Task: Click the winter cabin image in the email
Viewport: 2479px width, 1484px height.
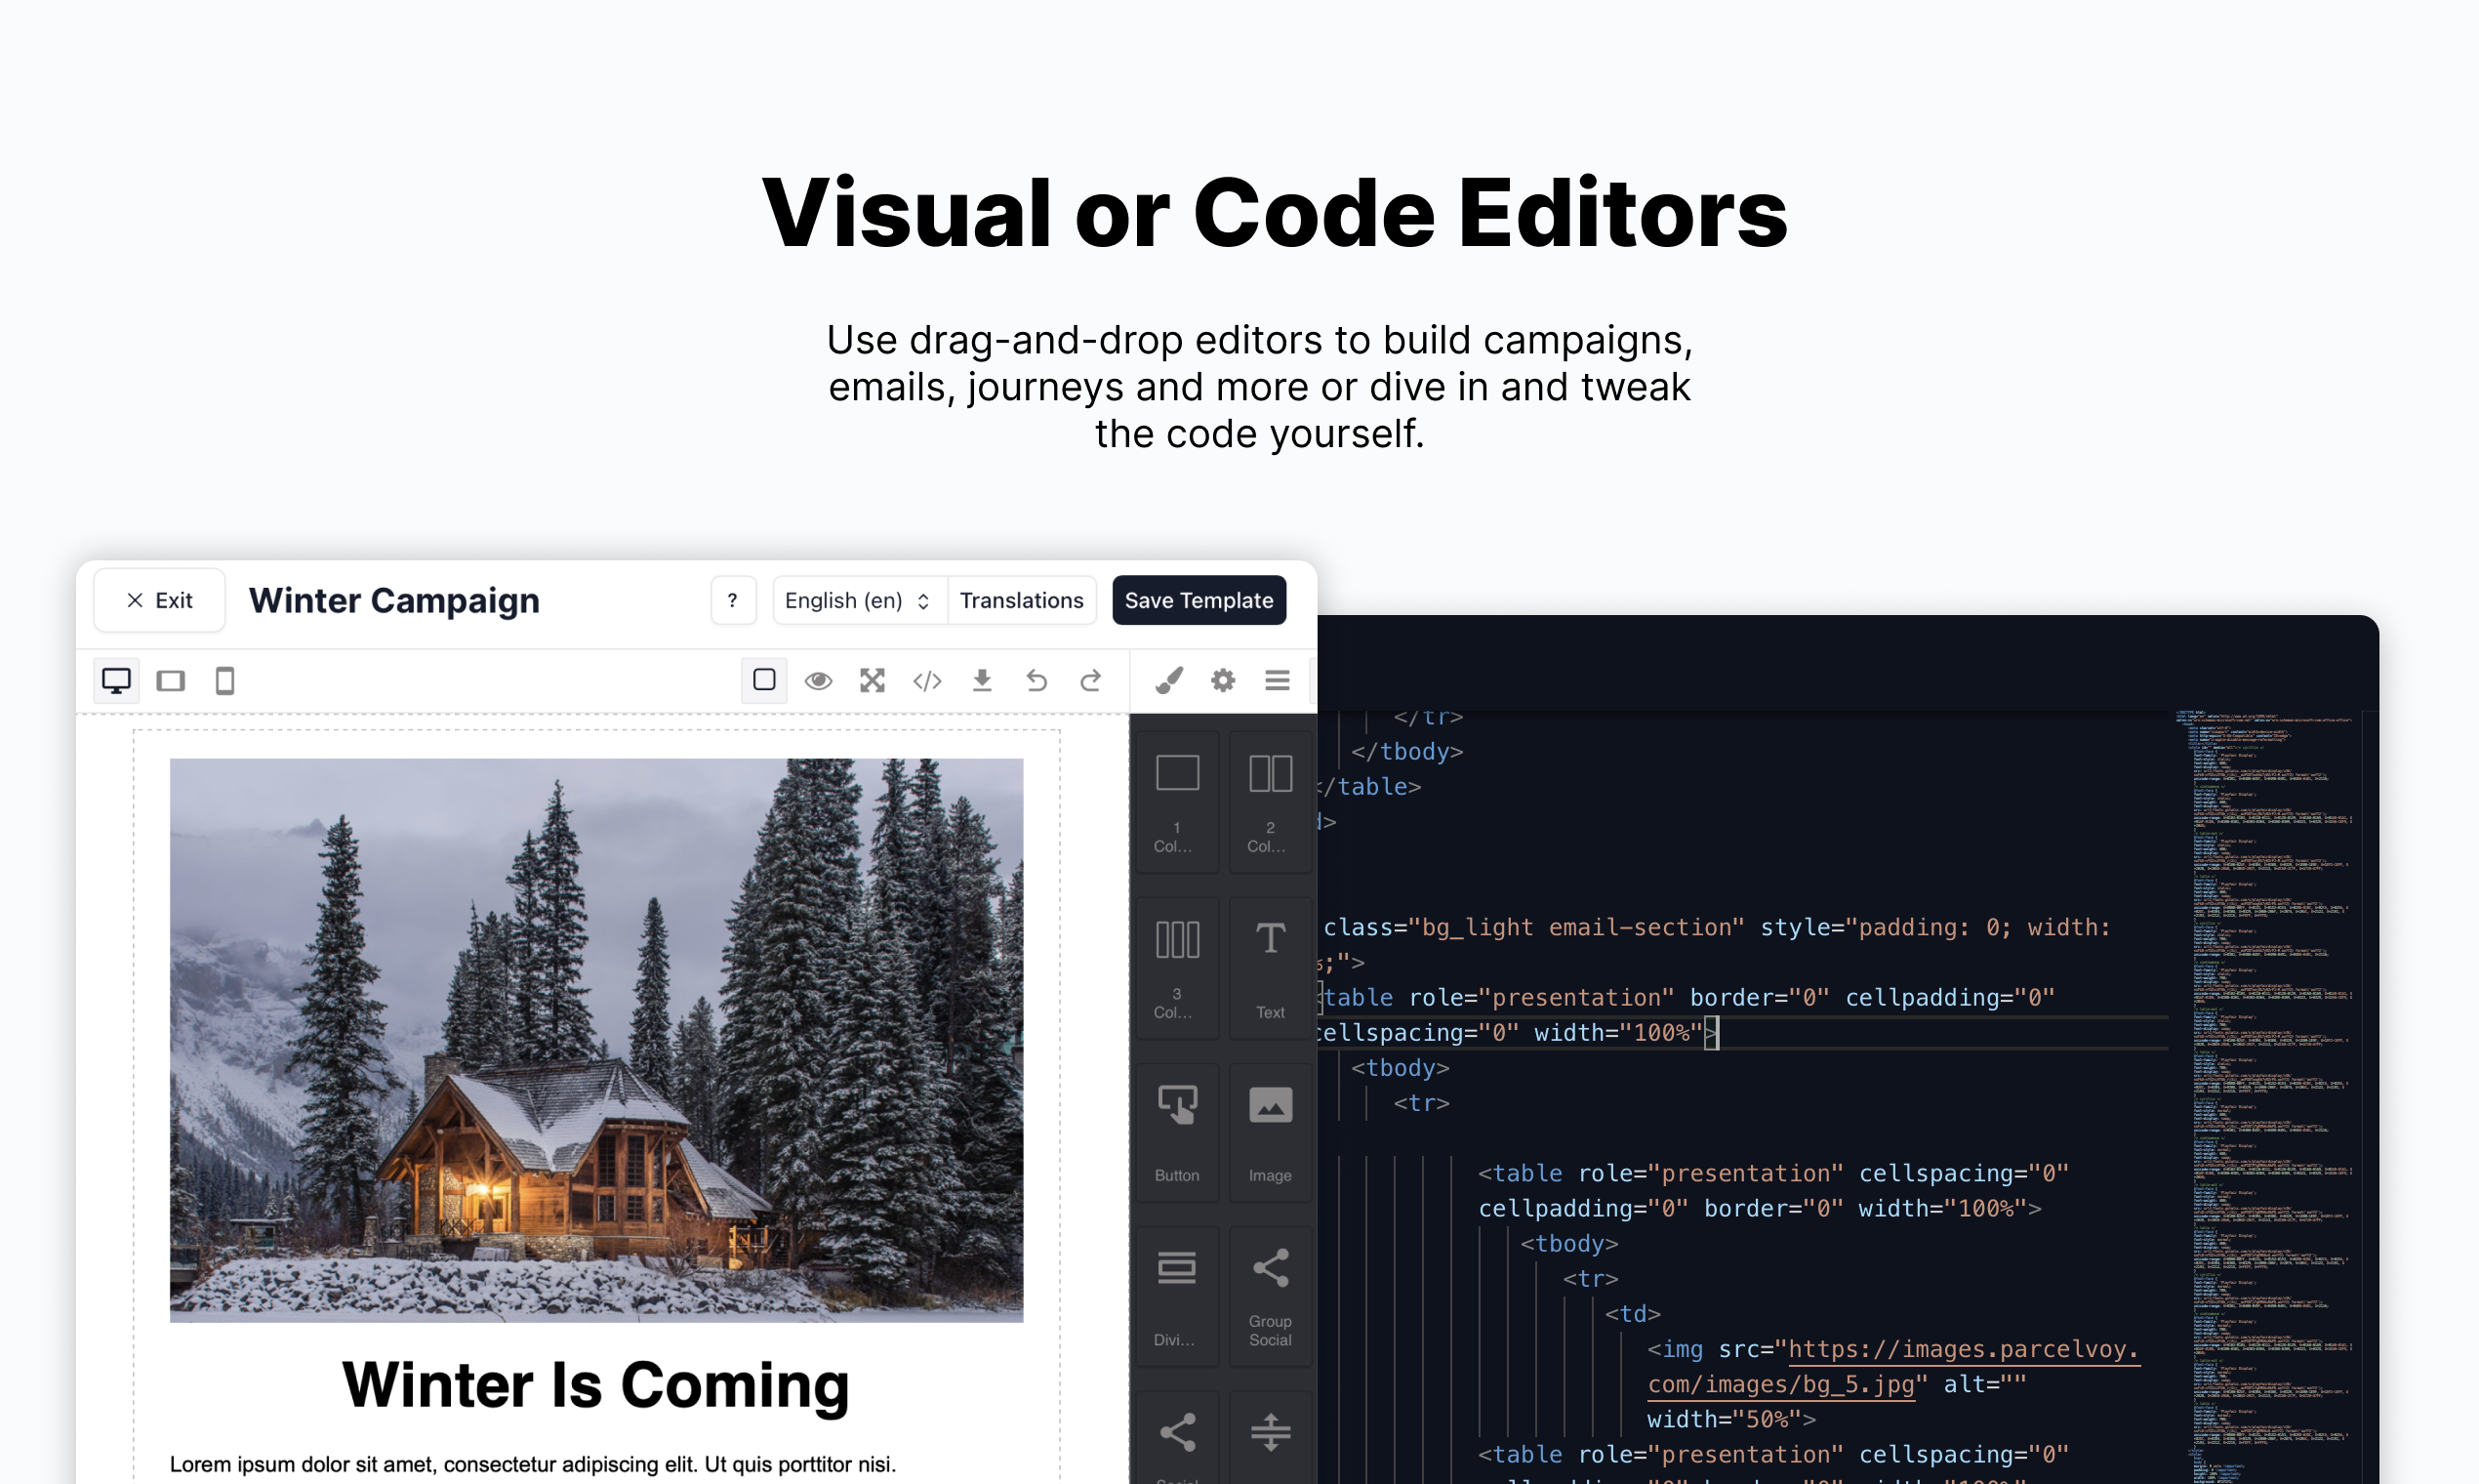Action: pos(596,1040)
